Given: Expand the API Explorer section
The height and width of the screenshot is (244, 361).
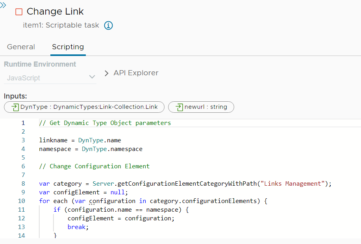Looking at the screenshot, I should point(131,73).
